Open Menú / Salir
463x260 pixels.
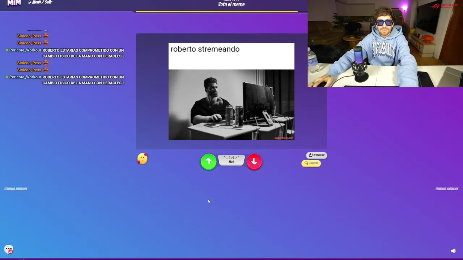(x=40, y=2)
